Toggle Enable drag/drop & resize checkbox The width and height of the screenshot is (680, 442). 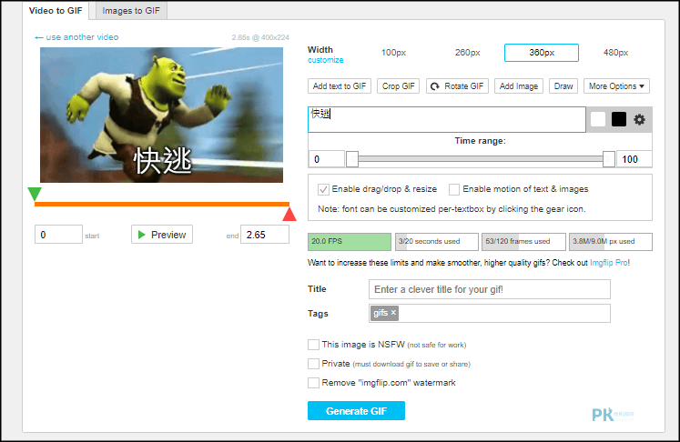pyautogui.click(x=323, y=189)
